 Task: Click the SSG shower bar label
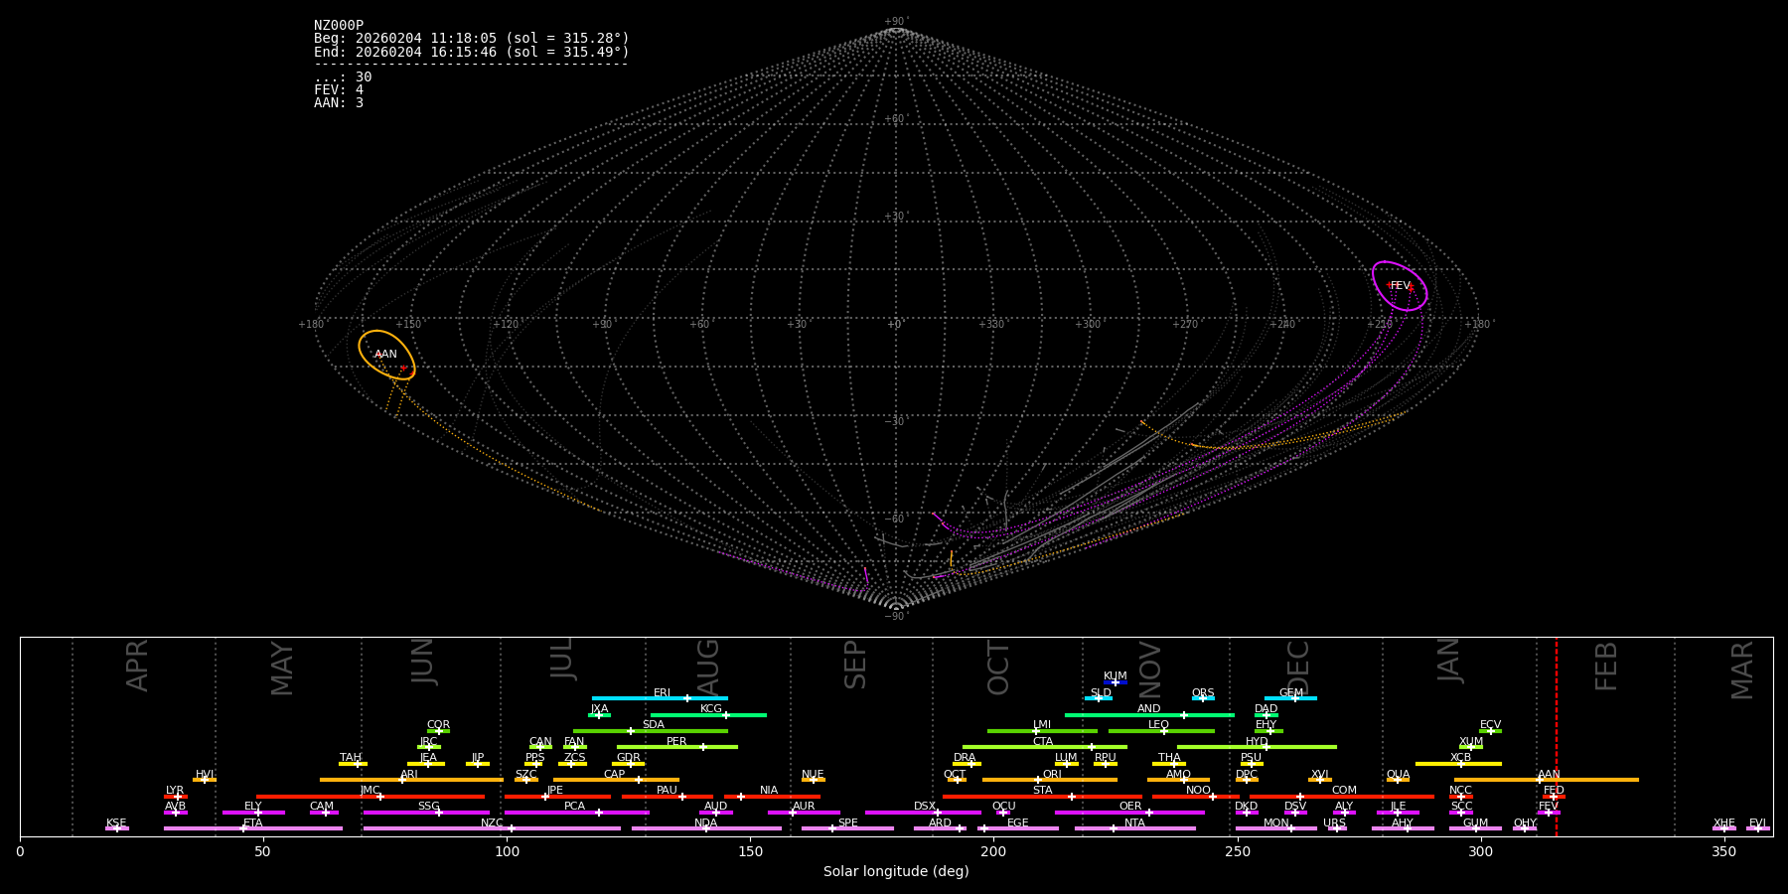coord(428,807)
